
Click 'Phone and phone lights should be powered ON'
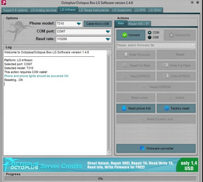pyautogui.click(x=36, y=76)
